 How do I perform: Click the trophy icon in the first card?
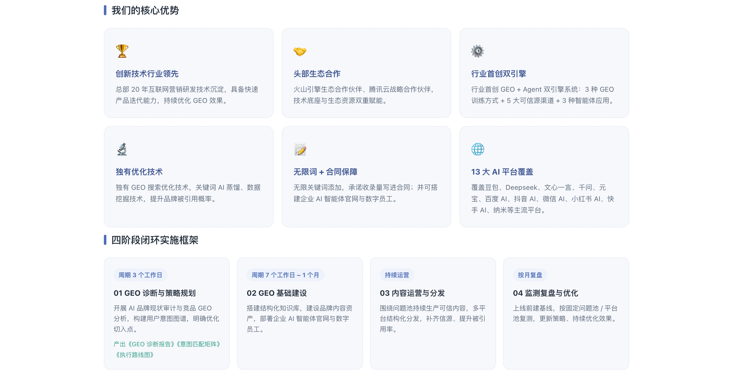coord(122,51)
